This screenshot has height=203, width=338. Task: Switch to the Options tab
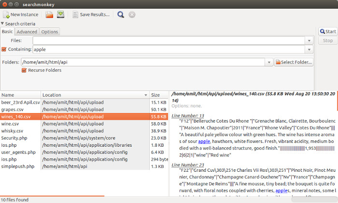(x=49, y=32)
